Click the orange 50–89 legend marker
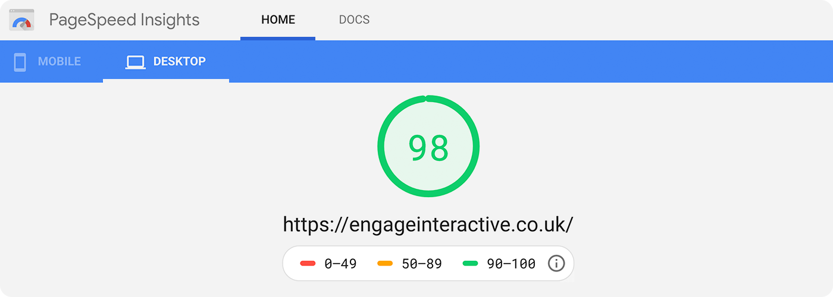Viewport: 833px width, 297px height. (385, 263)
